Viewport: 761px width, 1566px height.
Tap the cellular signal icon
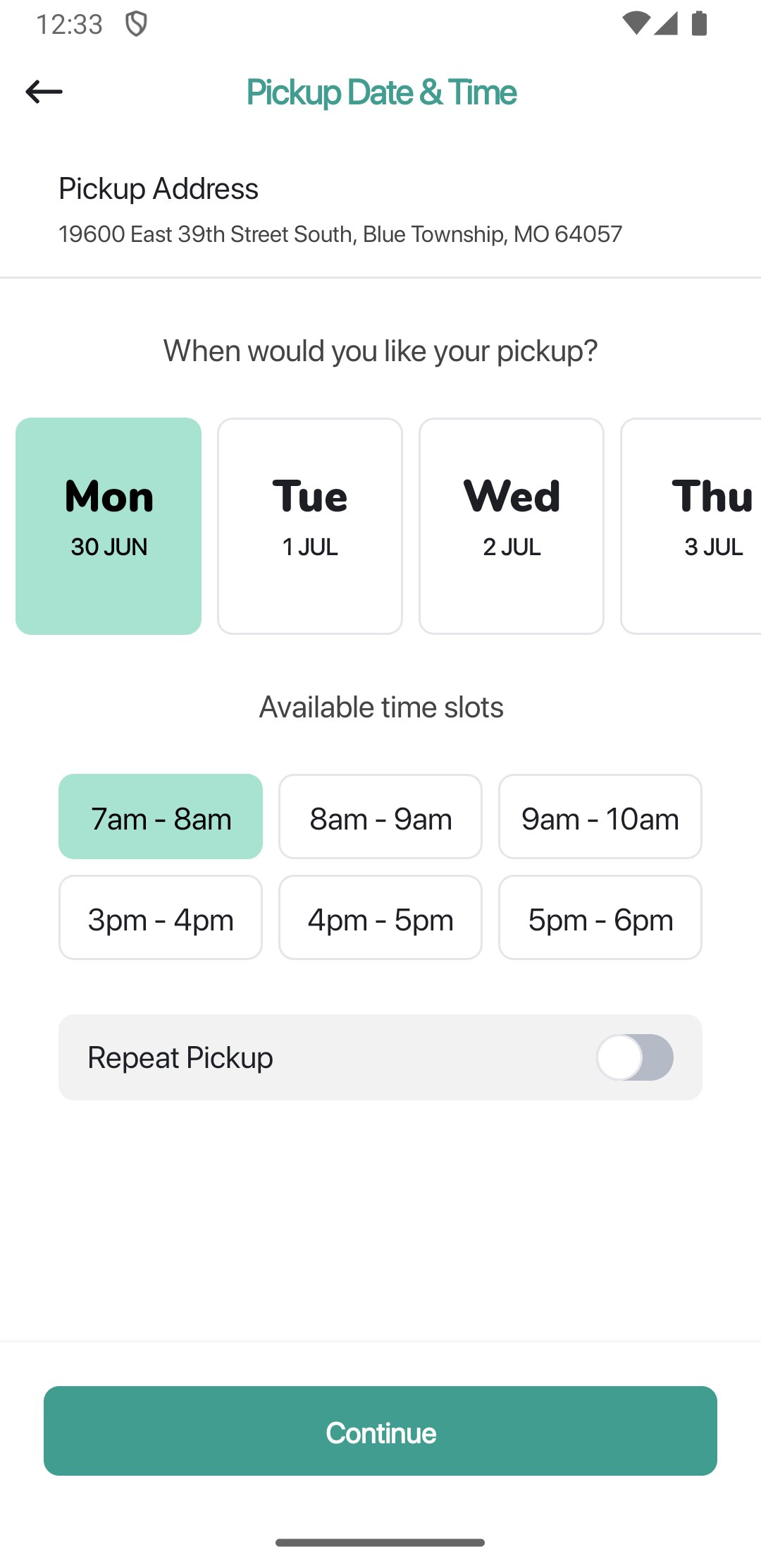(x=666, y=23)
